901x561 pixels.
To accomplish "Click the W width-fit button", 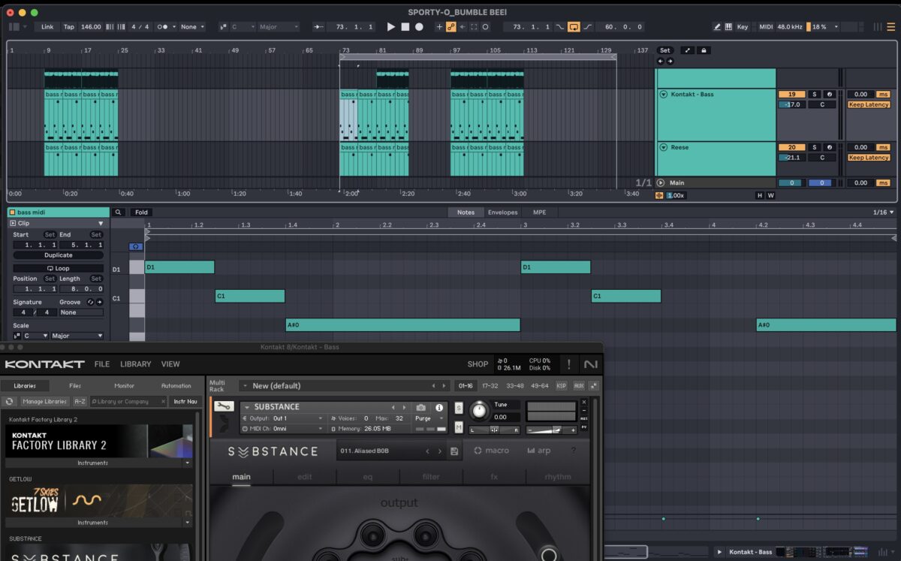I will 770,195.
